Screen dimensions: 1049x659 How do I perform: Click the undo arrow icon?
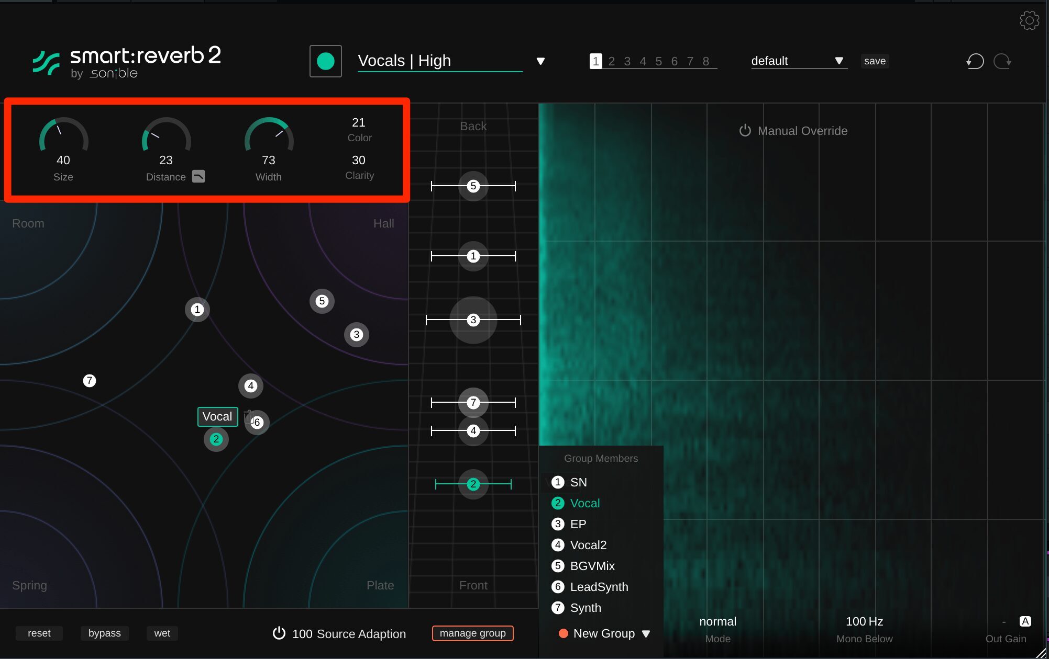[975, 61]
